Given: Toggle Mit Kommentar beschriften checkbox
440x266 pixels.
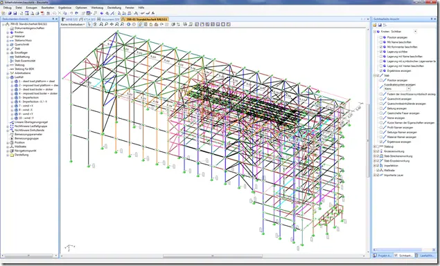Looking at the screenshot, I should (x=381, y=47).
